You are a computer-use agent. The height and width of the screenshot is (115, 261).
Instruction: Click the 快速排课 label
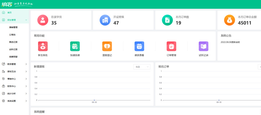[75, 55]
